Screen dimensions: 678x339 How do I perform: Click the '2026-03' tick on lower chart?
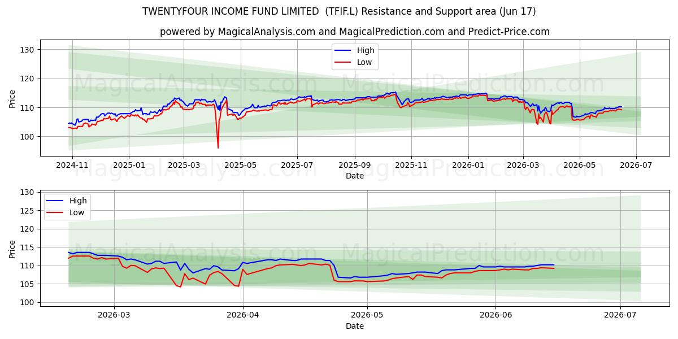point(114,315)
